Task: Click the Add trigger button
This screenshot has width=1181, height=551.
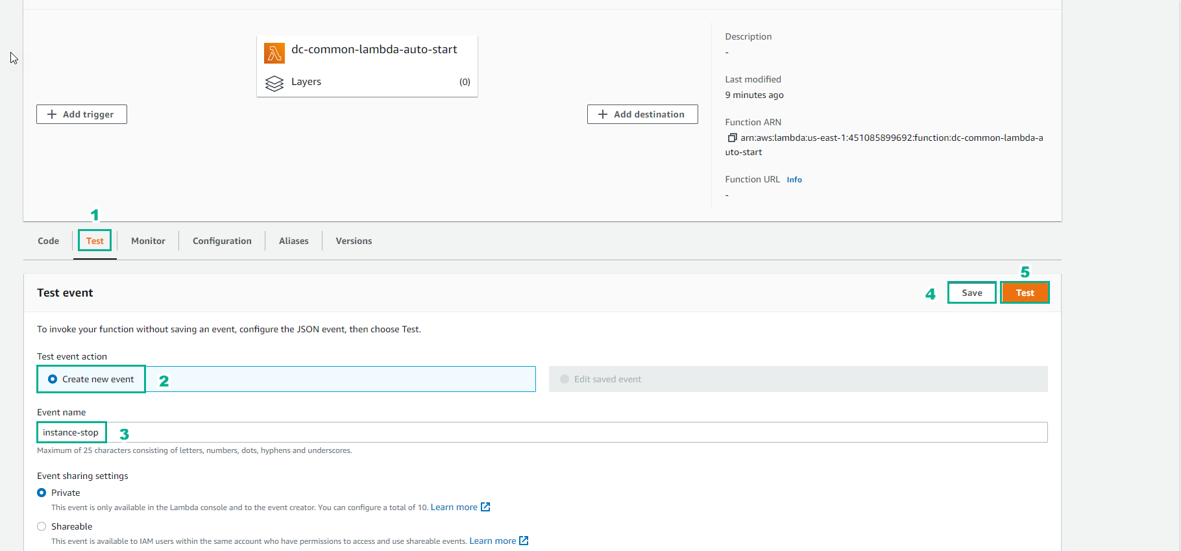Action: tap(82, 114)
